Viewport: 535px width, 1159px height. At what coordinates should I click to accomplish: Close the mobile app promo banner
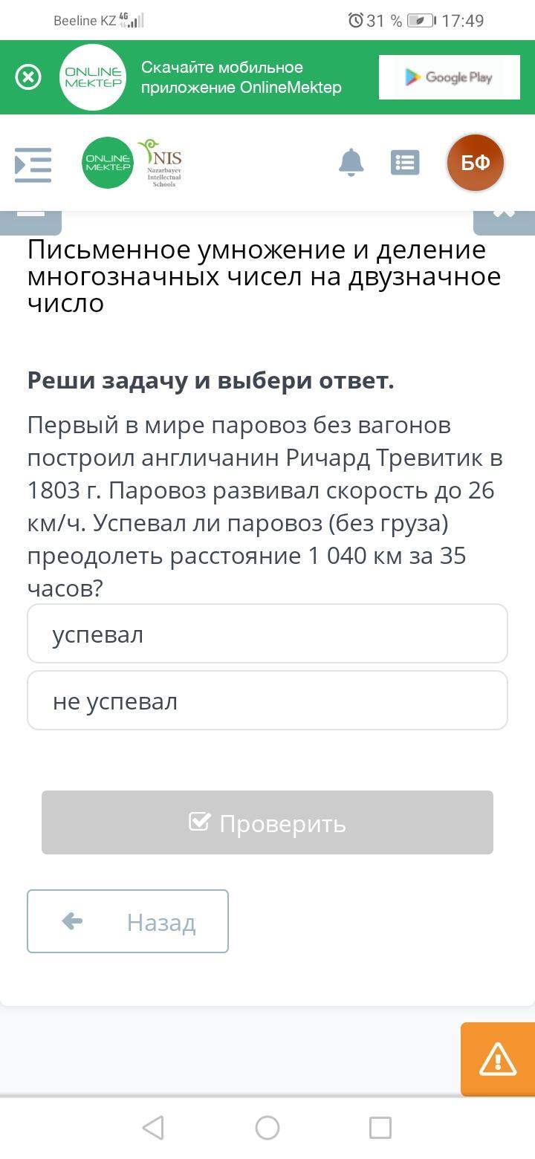pyautogui.click(x=28, y=77)
